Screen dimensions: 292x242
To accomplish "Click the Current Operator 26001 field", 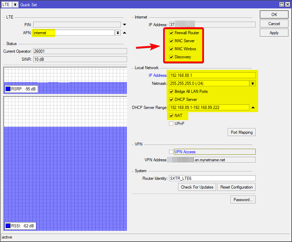I will [x=80, y=51].
